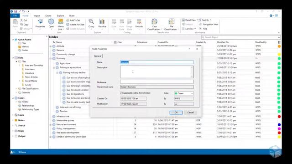Click into the Description text box
This screenshot has height=164, width=292.
point(157,72)
